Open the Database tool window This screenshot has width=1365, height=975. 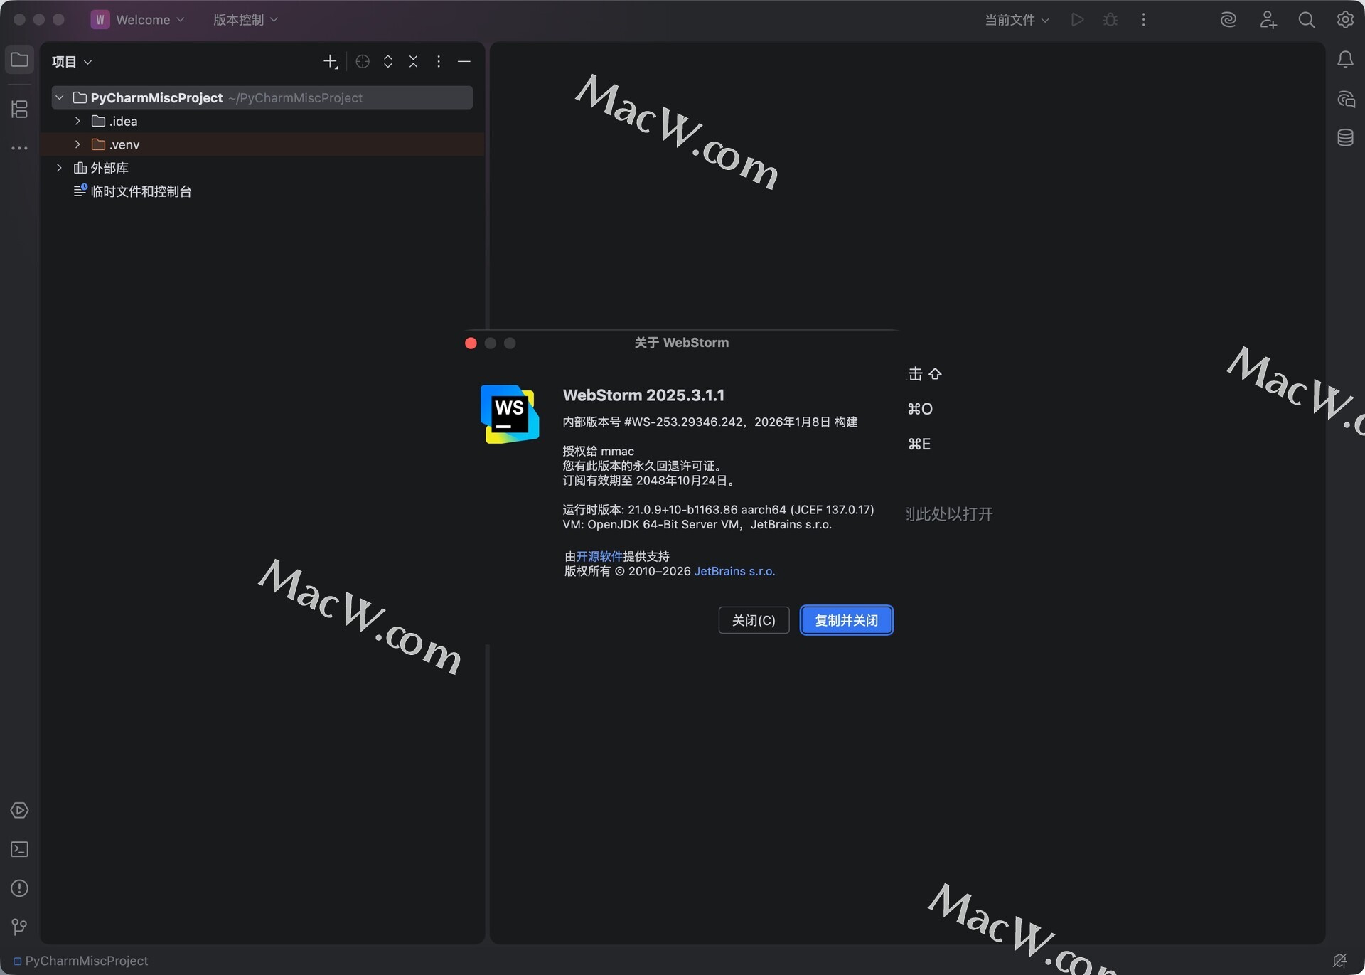(1345, 138)
